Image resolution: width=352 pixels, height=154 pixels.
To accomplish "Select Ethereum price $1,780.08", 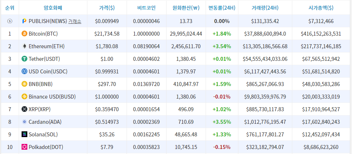I will (107, 46).
